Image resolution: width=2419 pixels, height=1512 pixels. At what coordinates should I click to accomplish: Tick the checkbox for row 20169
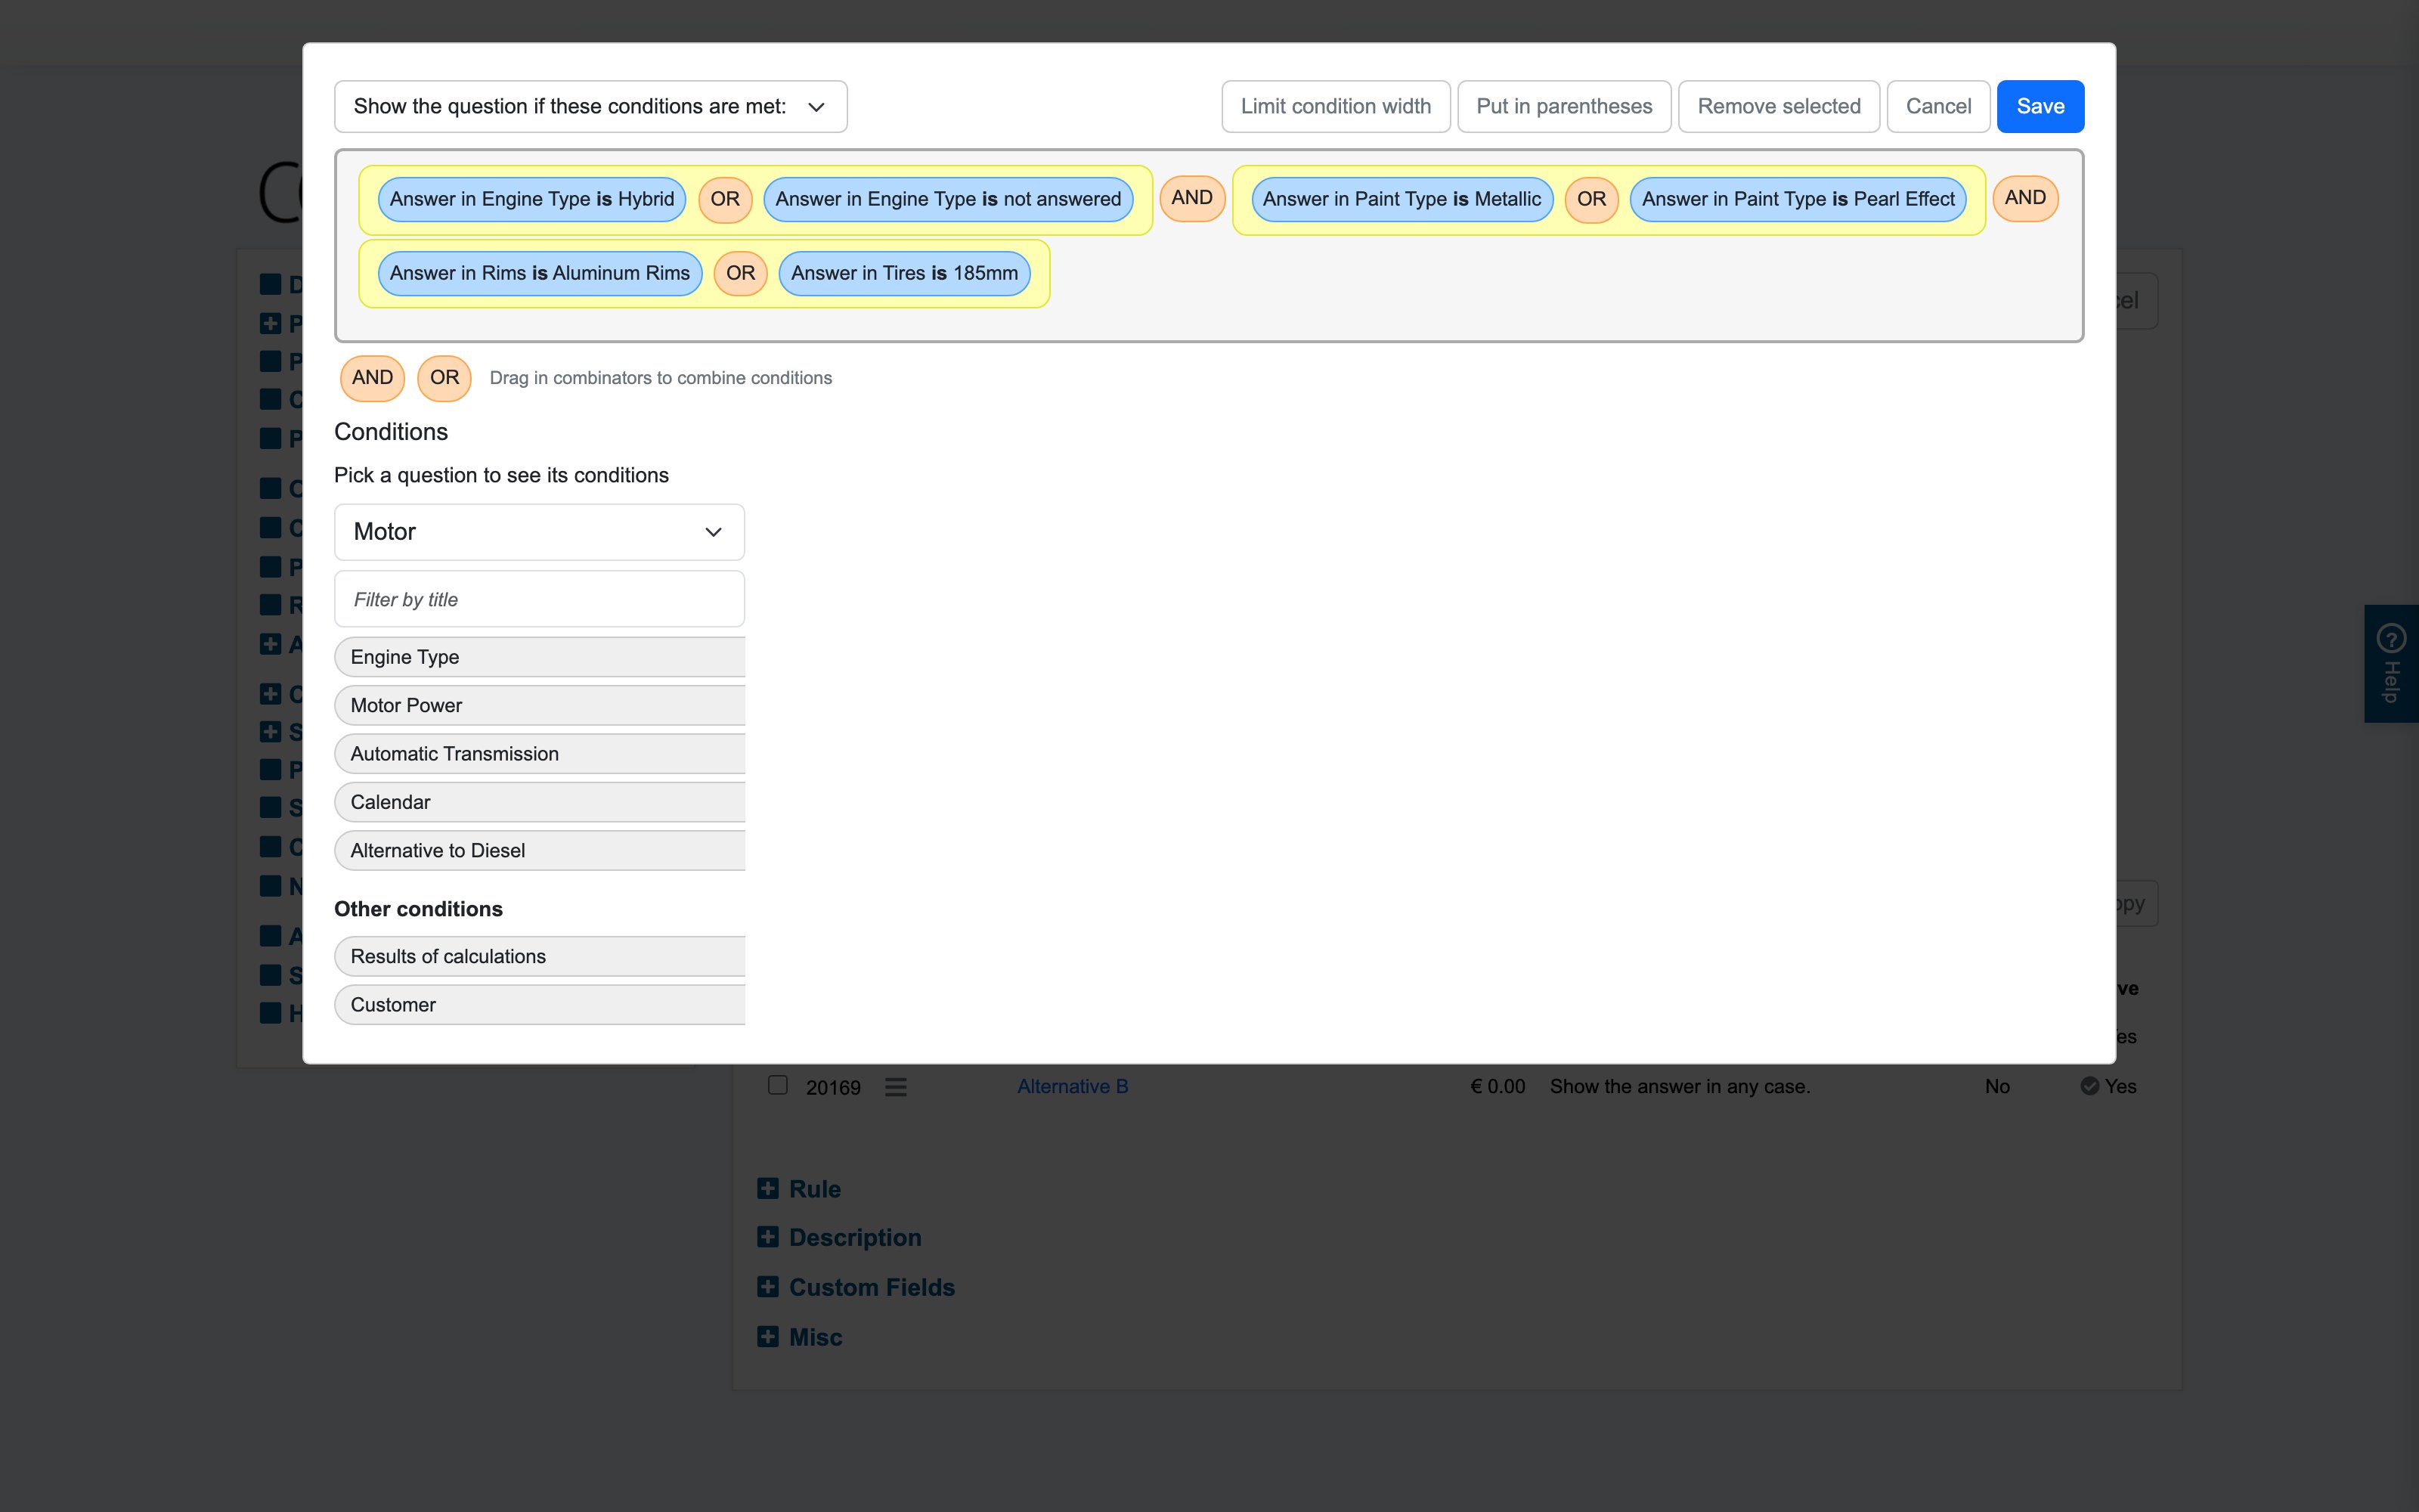pyautogui.click(x=778, y=1085)
